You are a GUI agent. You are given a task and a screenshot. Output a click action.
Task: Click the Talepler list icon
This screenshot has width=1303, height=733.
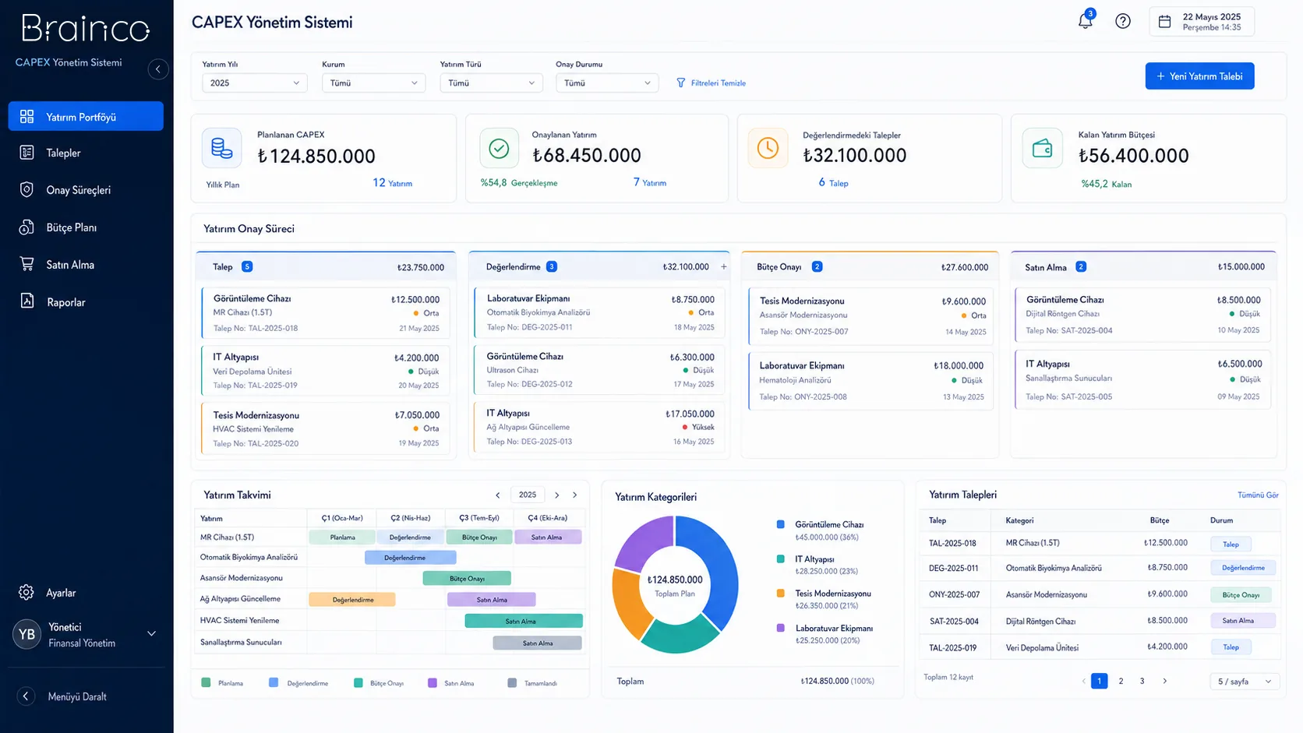[26, 153]
